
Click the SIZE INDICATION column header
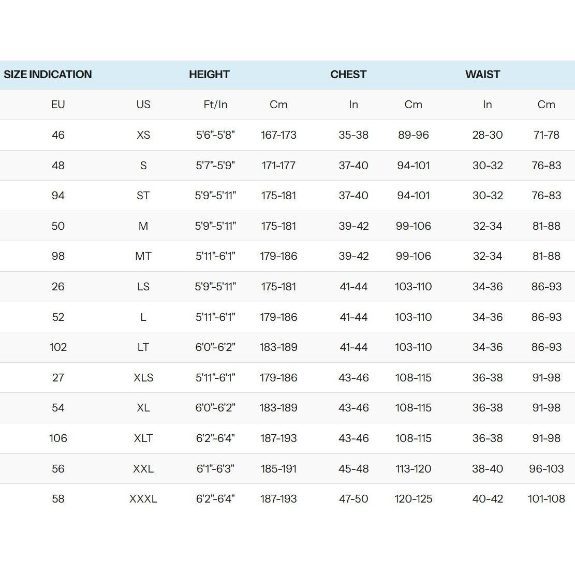coord(48,75)
